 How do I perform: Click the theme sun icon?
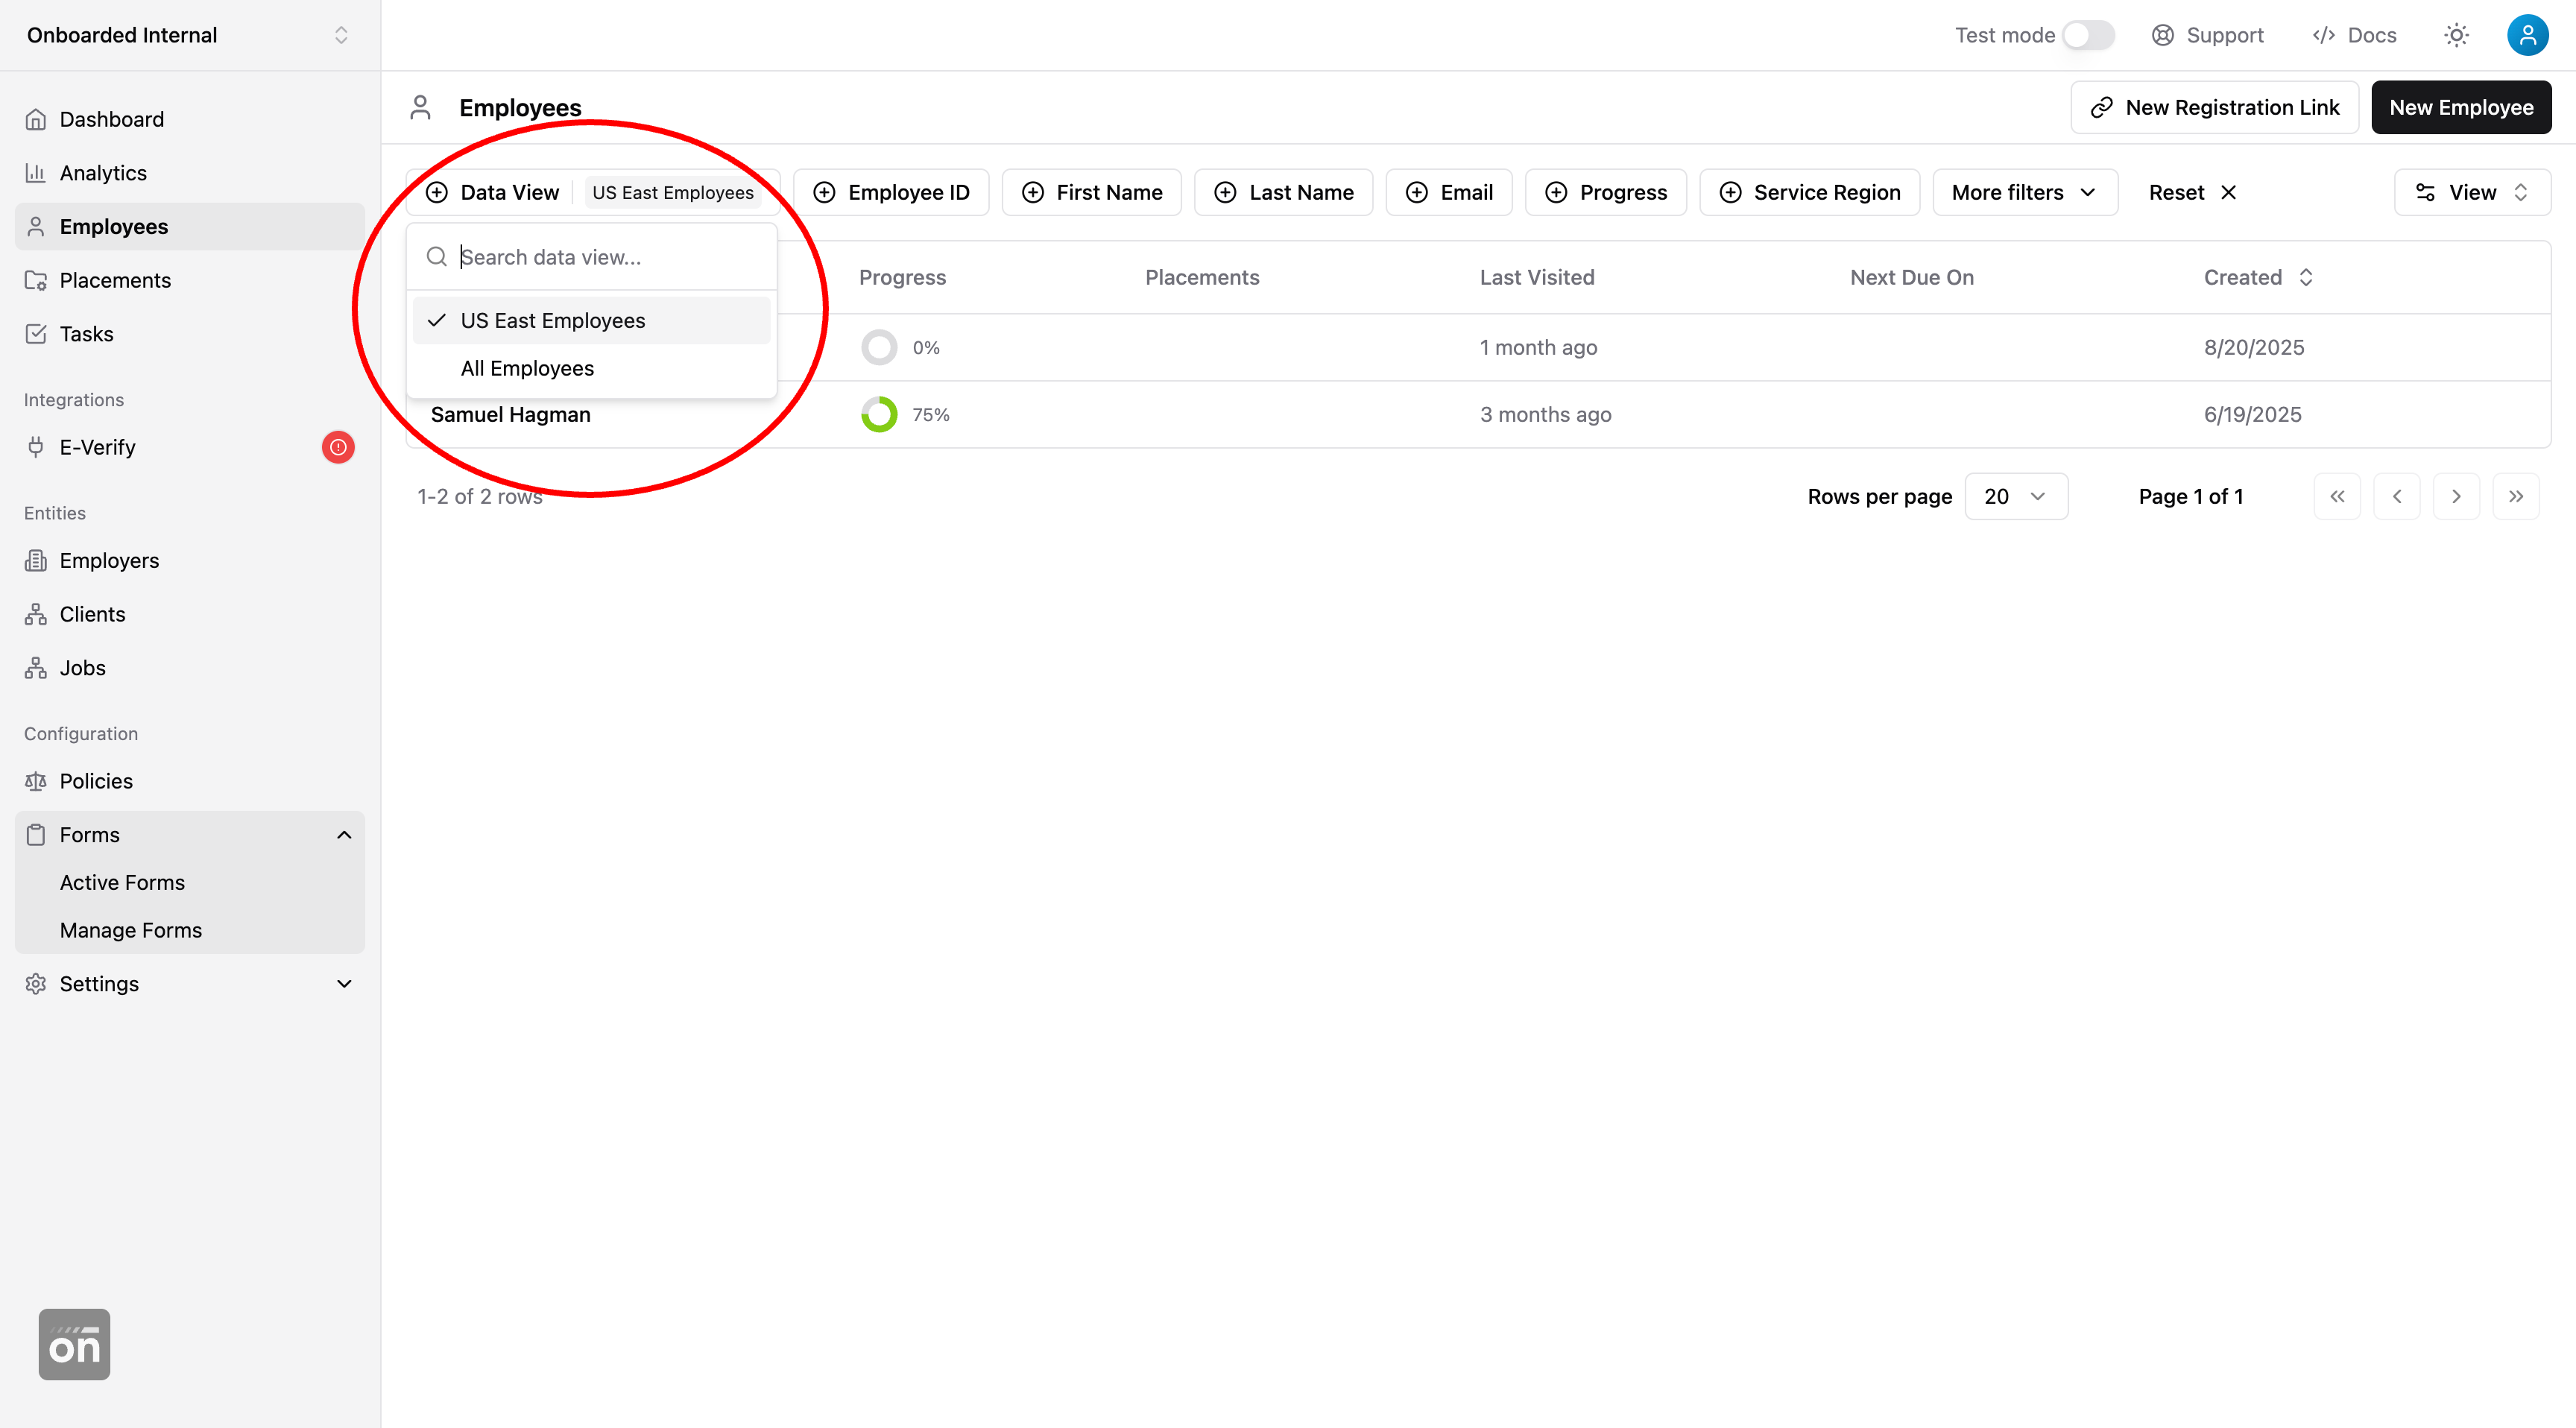coord(2456,35)
